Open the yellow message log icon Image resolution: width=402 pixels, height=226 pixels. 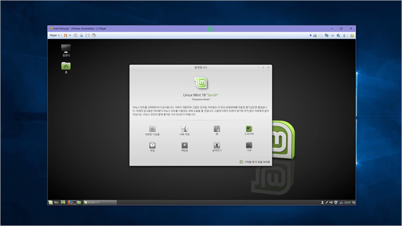point(352,35)
